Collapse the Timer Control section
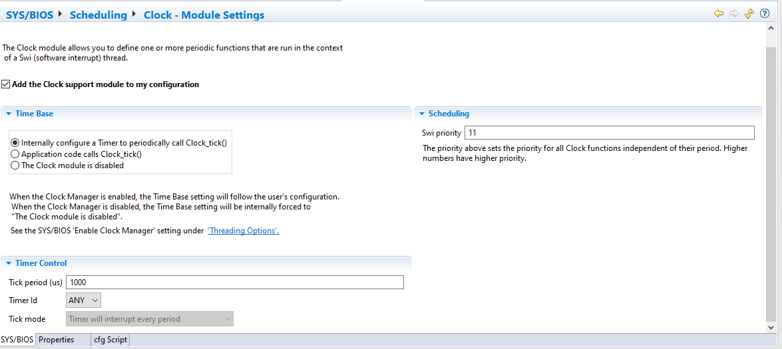Screen dimensions: 782x349 (x=9, y=263)
